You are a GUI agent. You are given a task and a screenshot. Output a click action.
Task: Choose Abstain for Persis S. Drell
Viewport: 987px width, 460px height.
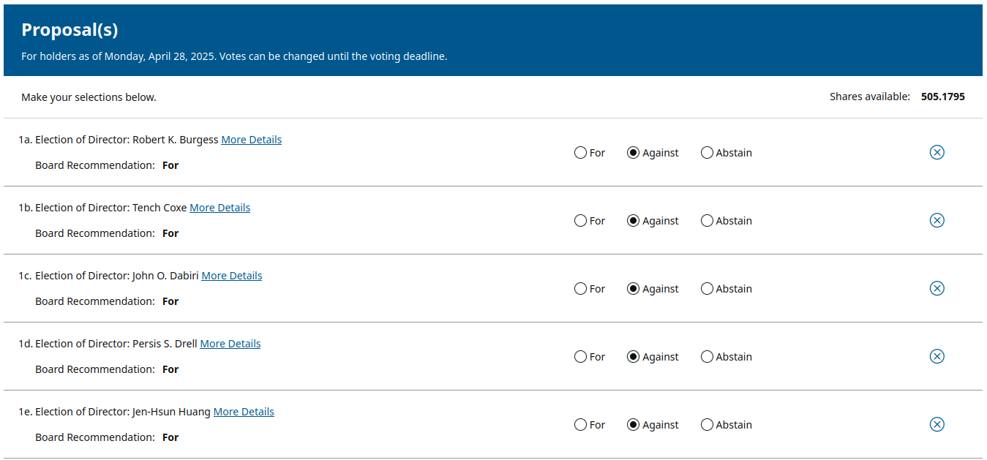click(707, 357)
